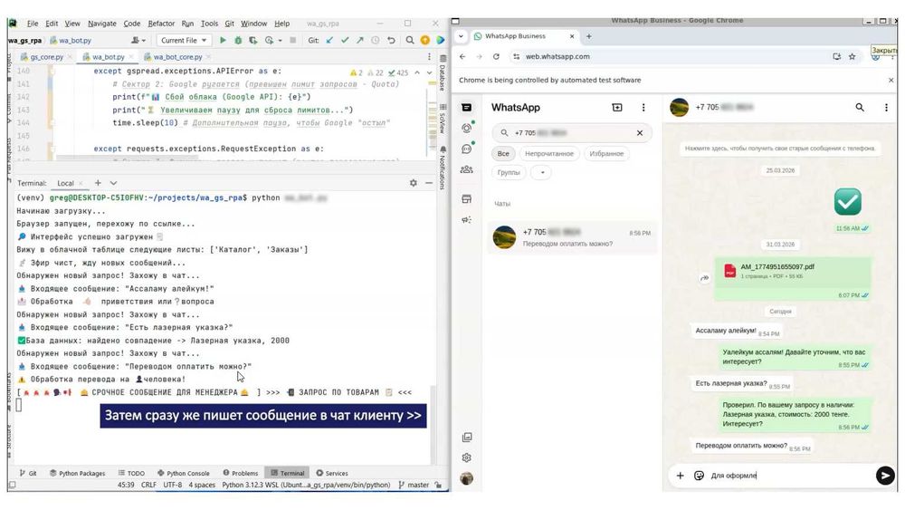Viewport: 905px width, 510px height.
Task: Open the advertise megaphone icon in WhatsApp sidebar
Action: tap(466, 219)
